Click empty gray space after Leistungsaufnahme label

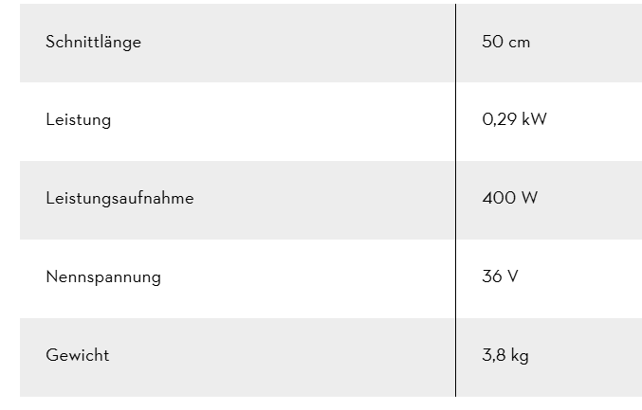tap(322, 199)
